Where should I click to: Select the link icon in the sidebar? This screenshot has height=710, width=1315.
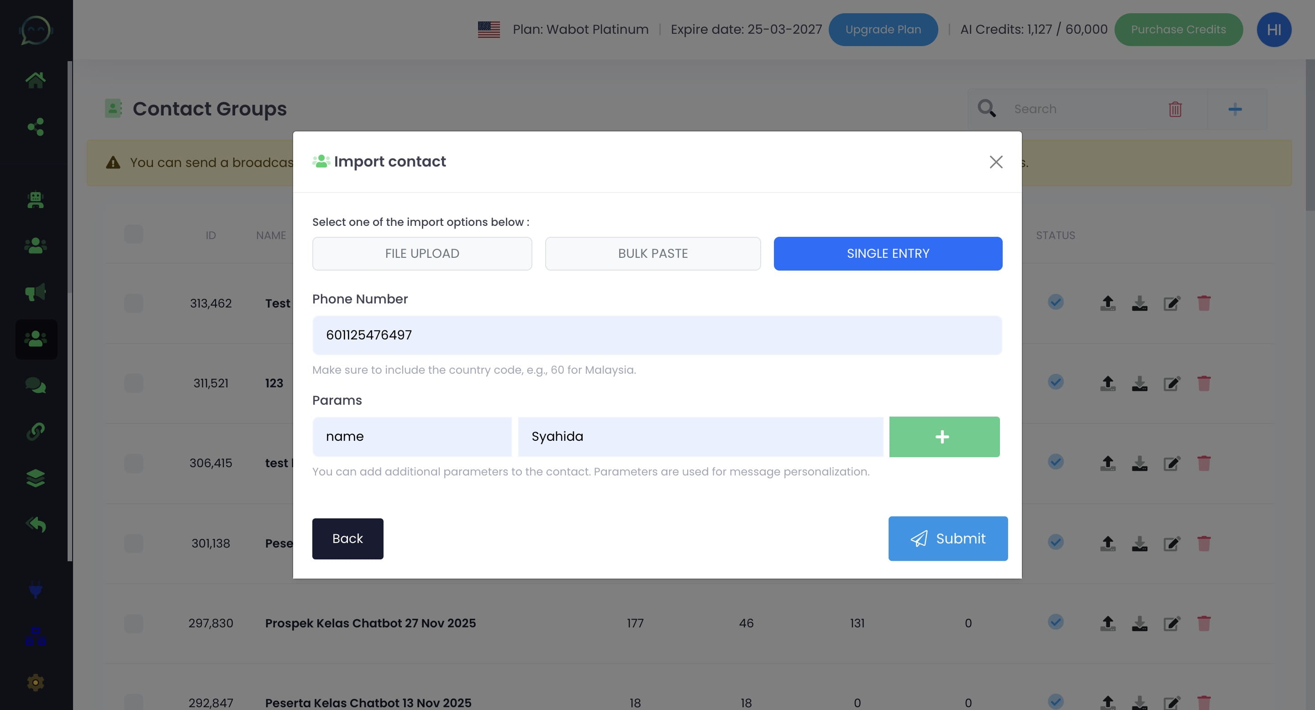click(36, 432)
